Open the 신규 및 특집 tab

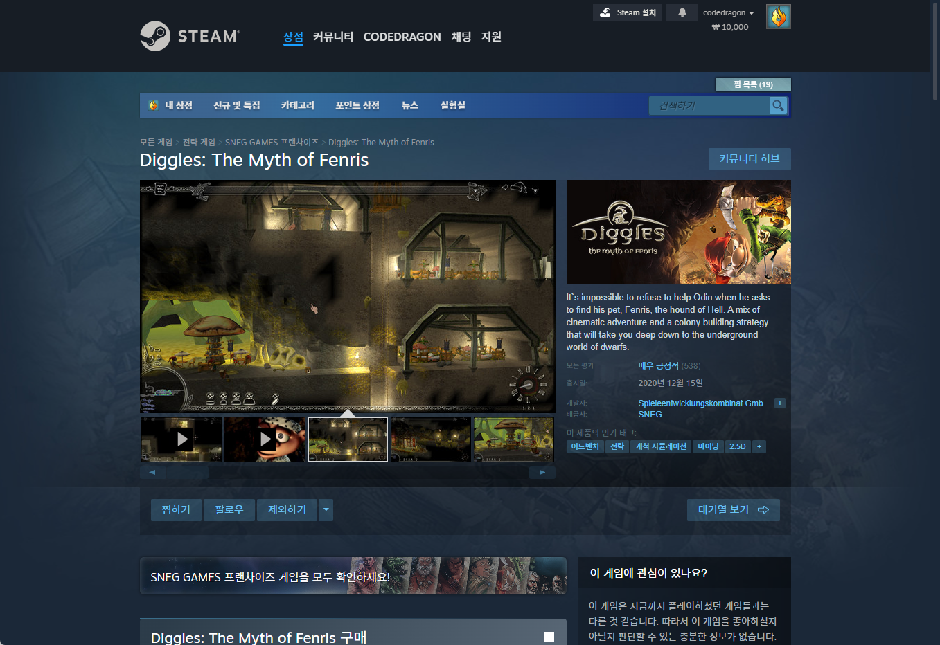tap(237, 105)
